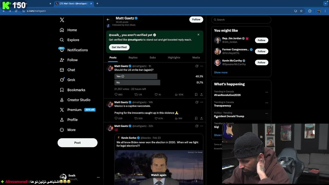
Task: View analytics of Mexico narcostate post
Action: click(x=179, y=118)
